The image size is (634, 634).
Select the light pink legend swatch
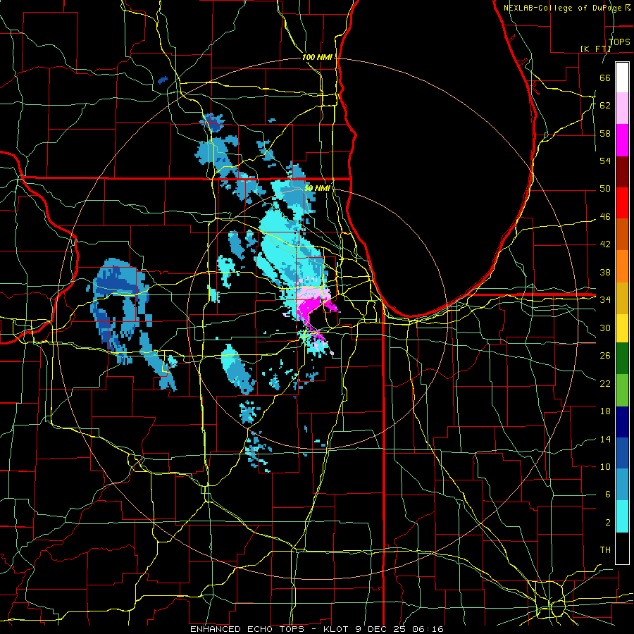(622, 108)
